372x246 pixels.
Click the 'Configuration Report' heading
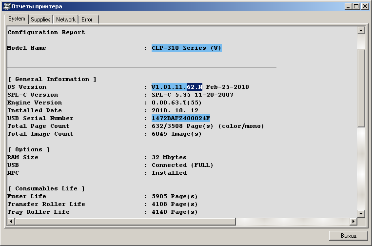[46, 32]
